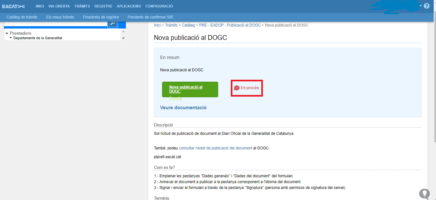Open the CONFIGURACIÓ menu

coord(159,6)
